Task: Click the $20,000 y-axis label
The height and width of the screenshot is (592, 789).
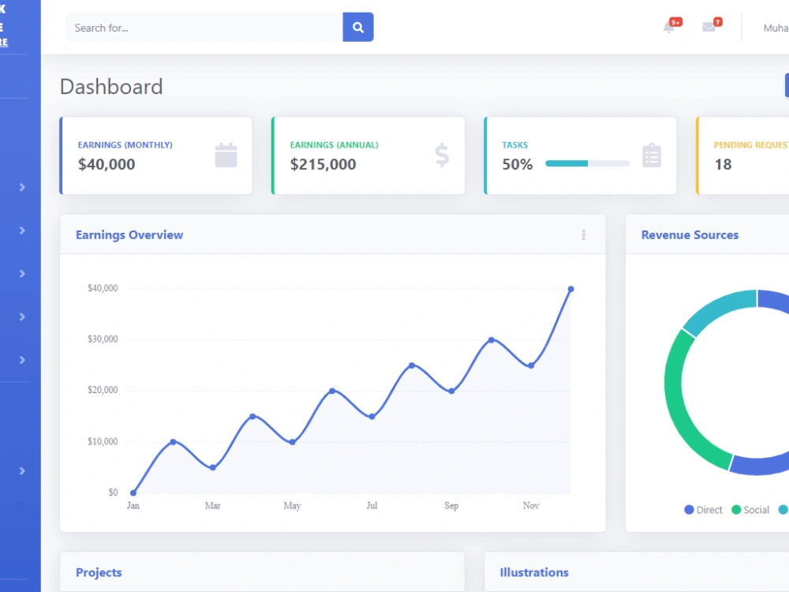Action: (x=103, y=390)
